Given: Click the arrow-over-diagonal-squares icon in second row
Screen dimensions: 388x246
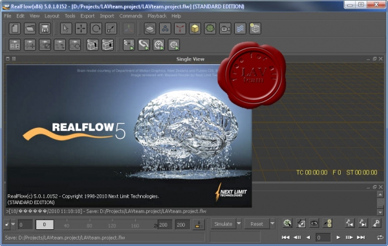Looking at the screenshot, I should [x=45, y=45].
